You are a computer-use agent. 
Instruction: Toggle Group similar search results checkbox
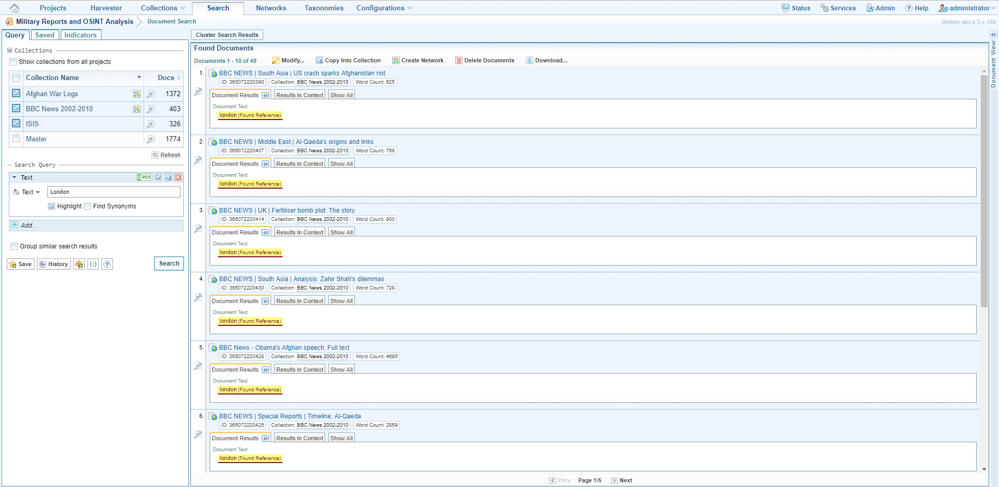[14, 246]
